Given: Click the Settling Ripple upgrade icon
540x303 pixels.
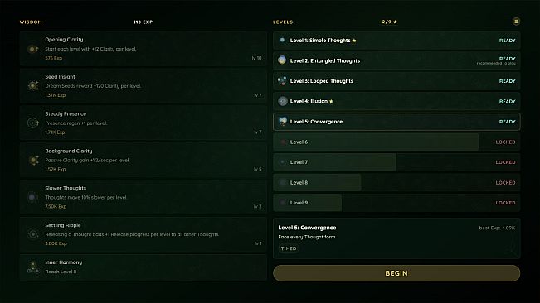Looking at the screenshot, I should [33, 234].
